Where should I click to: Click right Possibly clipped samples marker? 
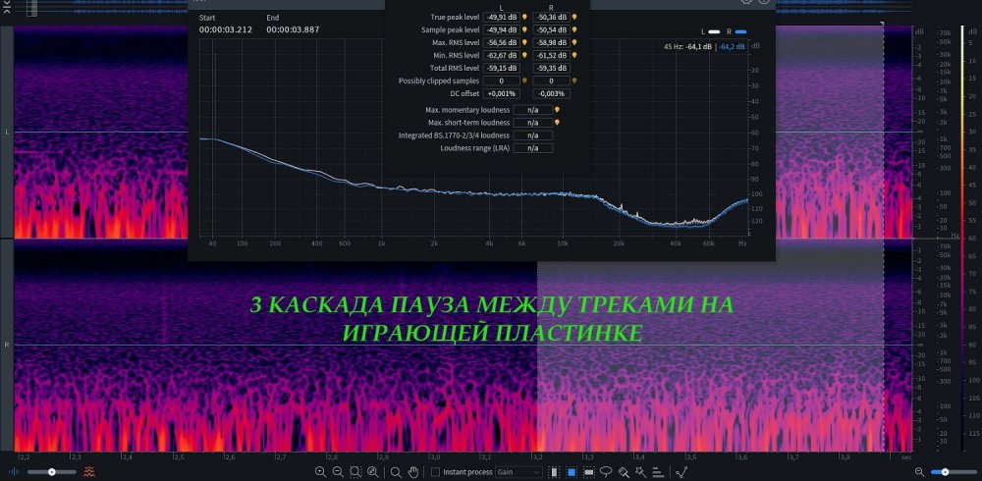(x=574, y=80)
